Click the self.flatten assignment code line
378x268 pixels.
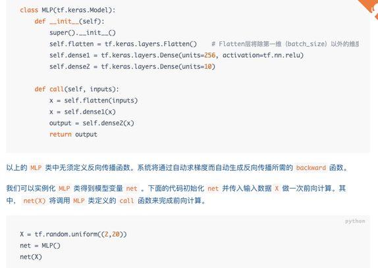click(x=123, y=44)
